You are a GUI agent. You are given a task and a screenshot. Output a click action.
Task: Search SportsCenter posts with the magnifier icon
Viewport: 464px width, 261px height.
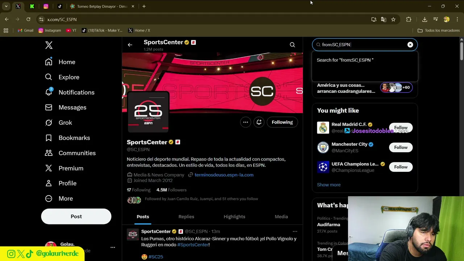point(292,45)
